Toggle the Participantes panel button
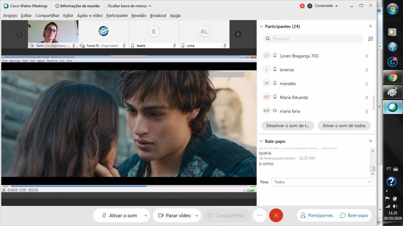This screenshot has height=226, width=403. (316, 216)
